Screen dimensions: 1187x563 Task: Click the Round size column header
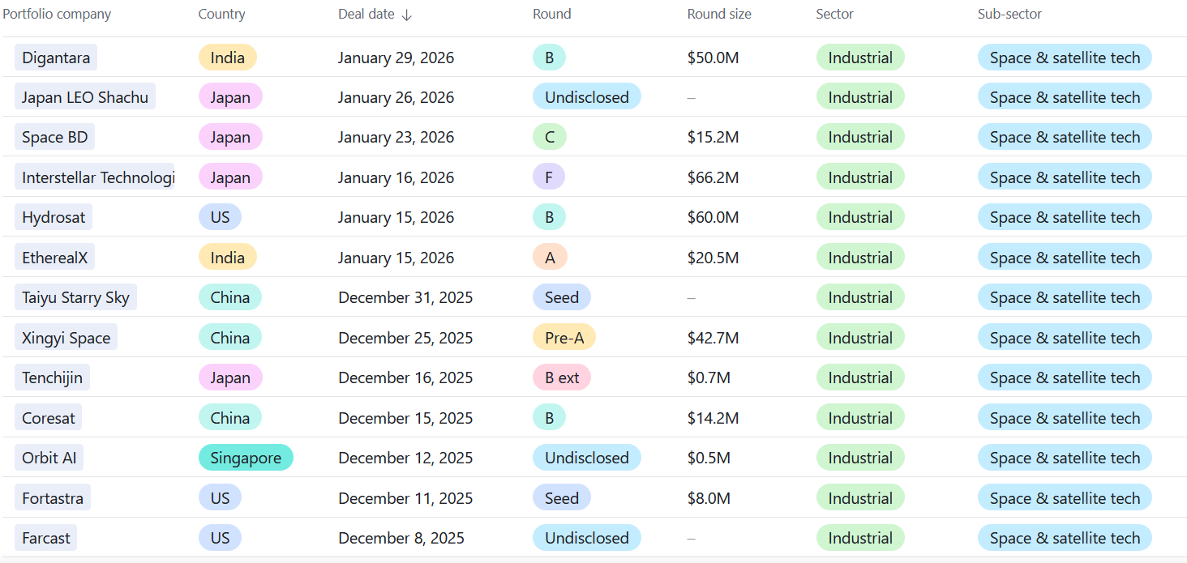(718, 15)
